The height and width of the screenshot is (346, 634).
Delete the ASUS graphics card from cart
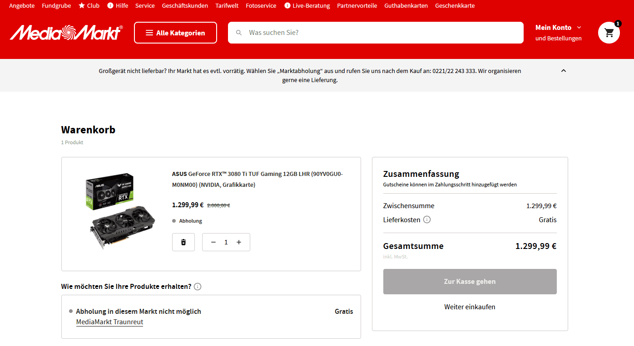click(x=183, y=242)
